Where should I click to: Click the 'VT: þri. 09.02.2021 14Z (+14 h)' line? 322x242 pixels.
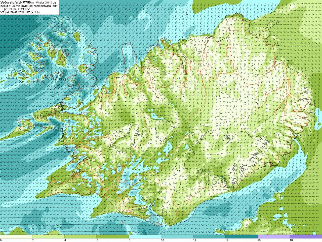click(x=20, y=12)
